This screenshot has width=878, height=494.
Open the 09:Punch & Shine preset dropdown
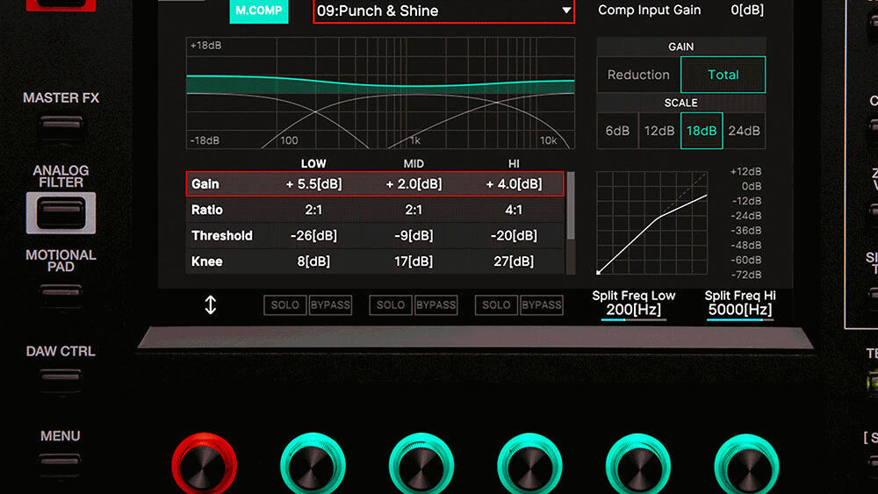tap(443, 11)
